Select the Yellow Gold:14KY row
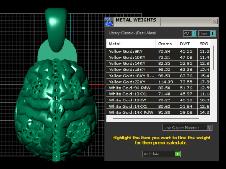This screenshot has height=169, width=226. pyautogui.click(x=158, y=63)
